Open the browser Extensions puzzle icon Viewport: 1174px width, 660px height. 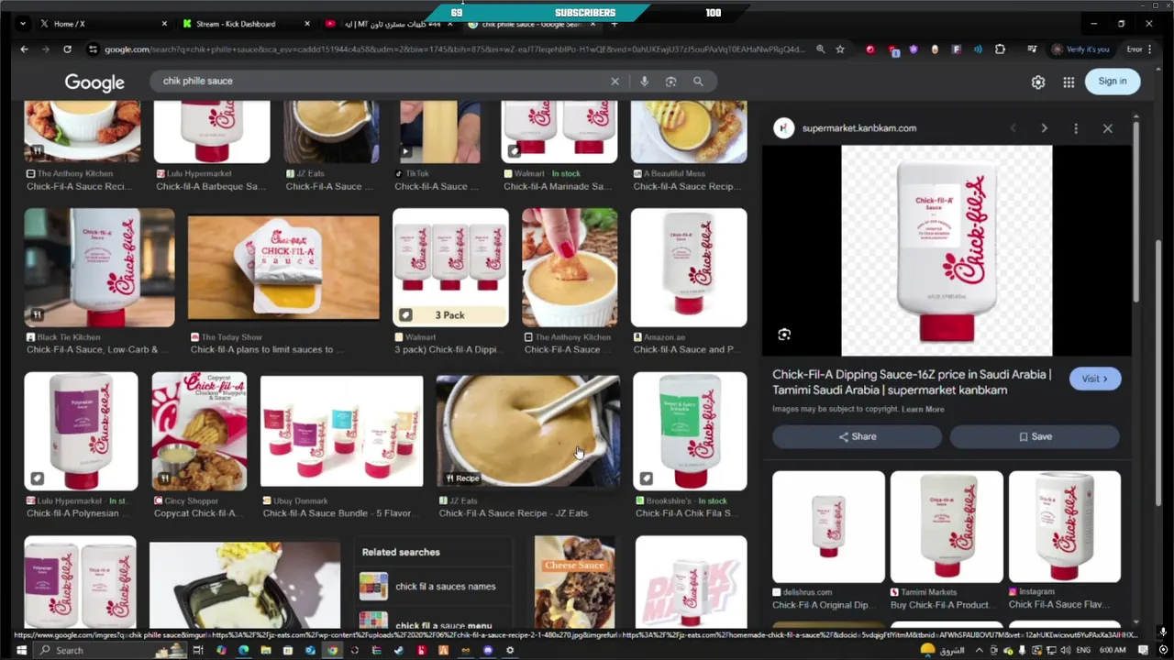[x=1000, y=49]
